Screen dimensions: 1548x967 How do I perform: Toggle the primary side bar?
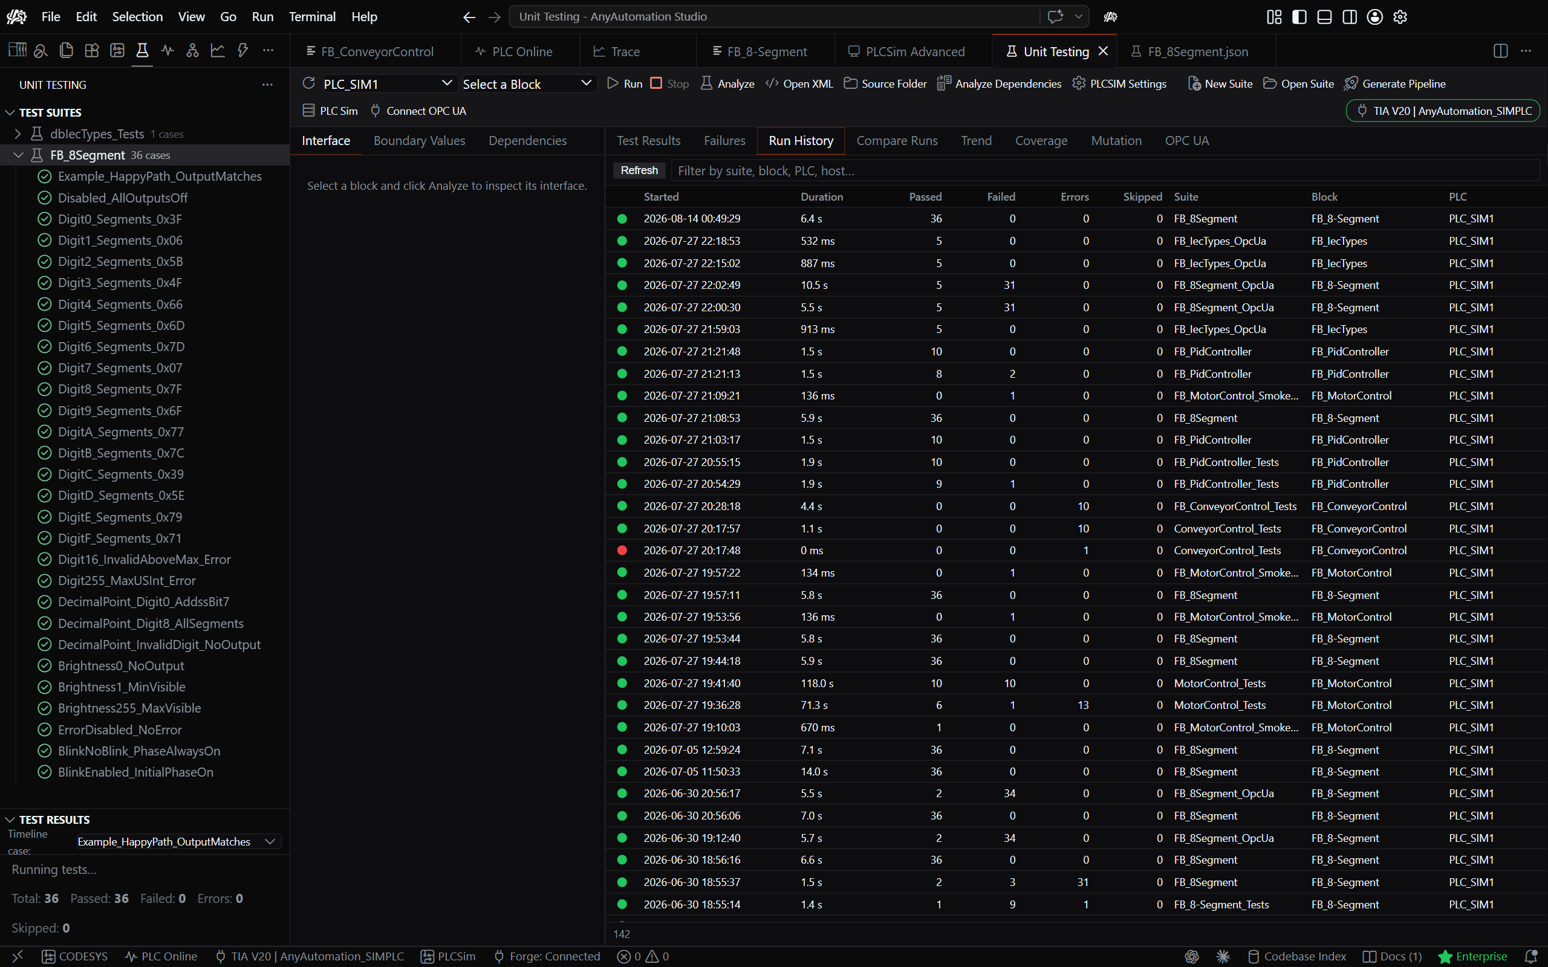(1299, 17)
